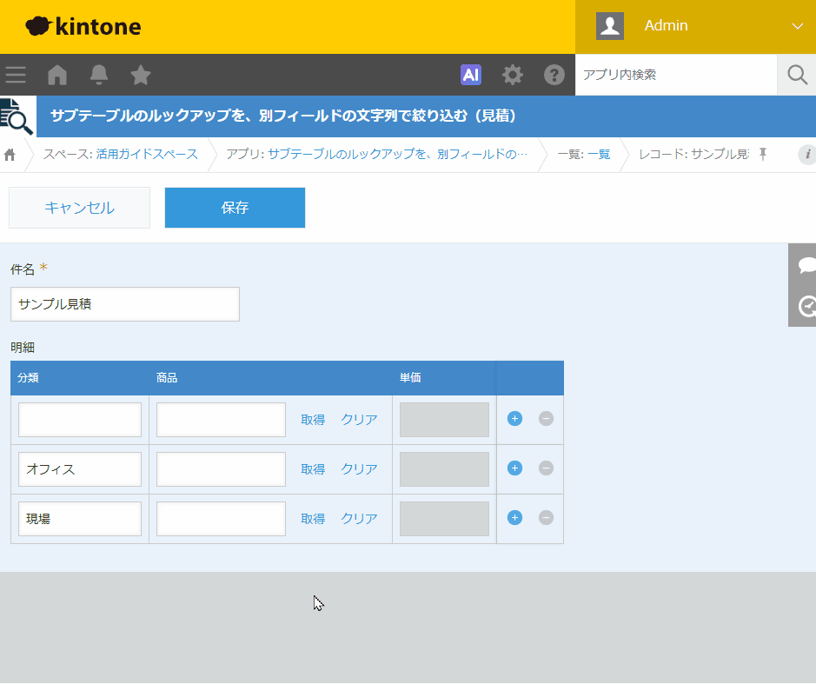Add a row after the オフィス row
This screenshot has width=816, height=684.
tap(514, 468)
